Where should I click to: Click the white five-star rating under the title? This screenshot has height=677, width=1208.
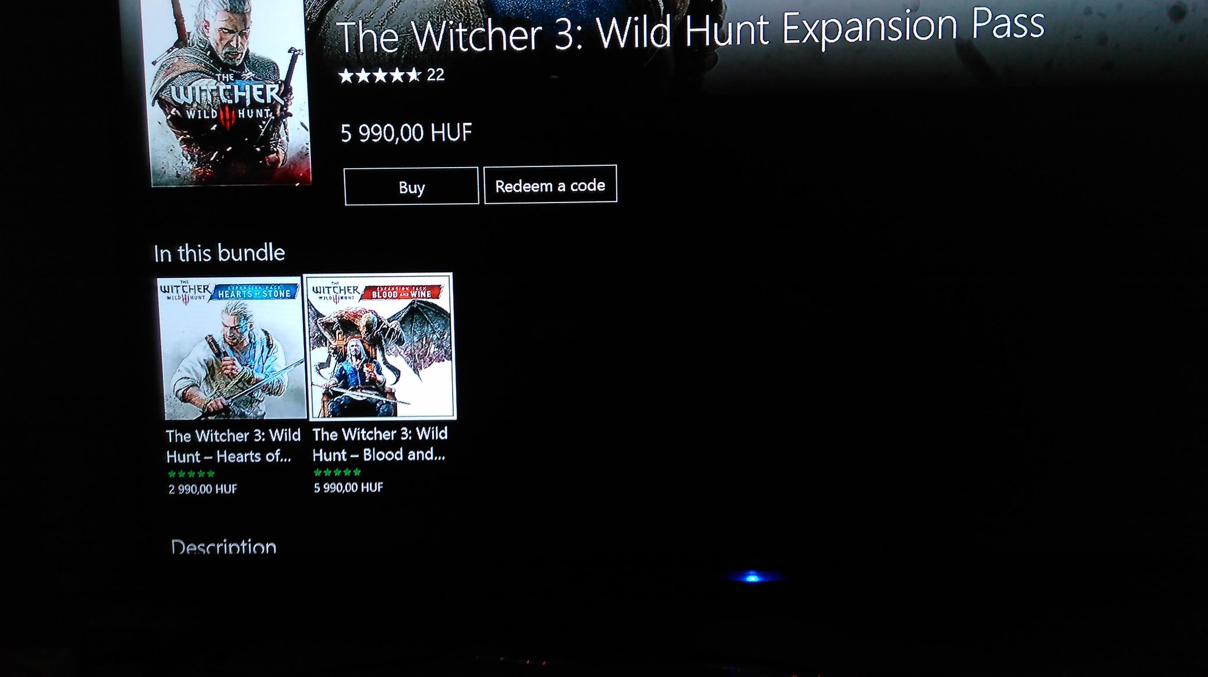(x=380, y=76)
